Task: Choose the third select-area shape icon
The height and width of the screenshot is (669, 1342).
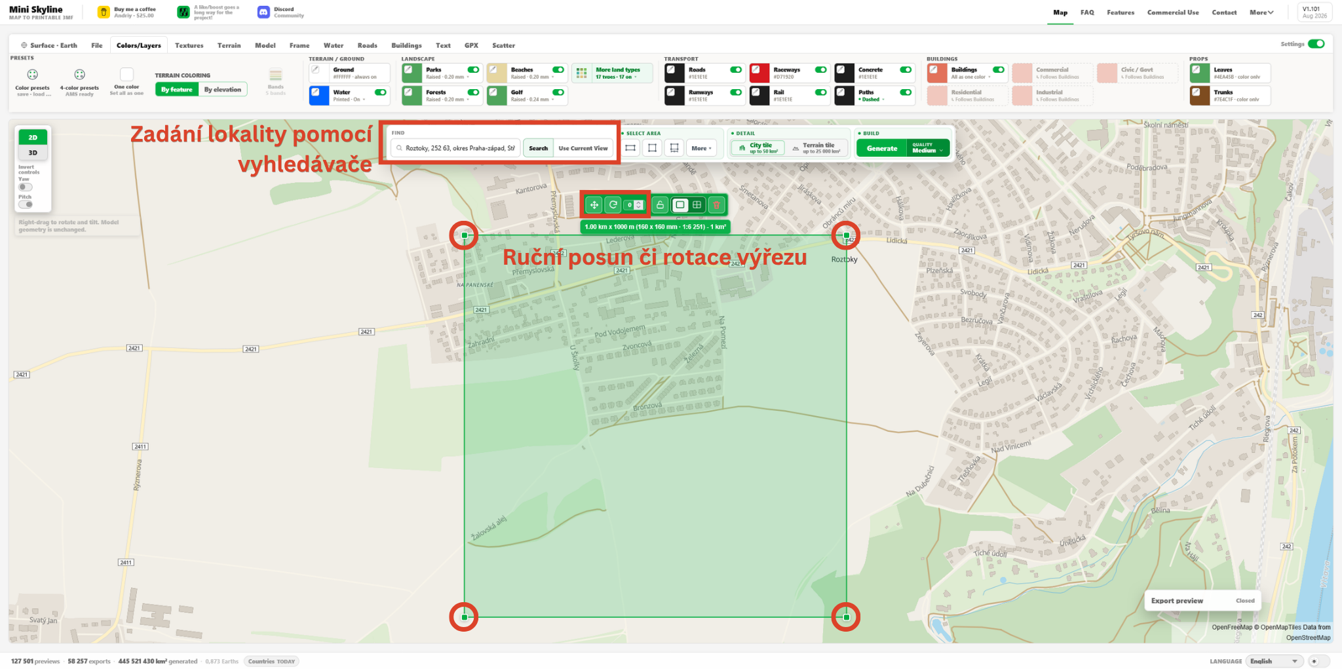Action: tap(674, 148)
